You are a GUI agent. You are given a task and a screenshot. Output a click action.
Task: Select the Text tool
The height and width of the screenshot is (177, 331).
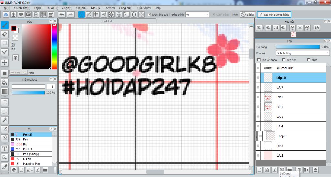(x=5, y=149)
